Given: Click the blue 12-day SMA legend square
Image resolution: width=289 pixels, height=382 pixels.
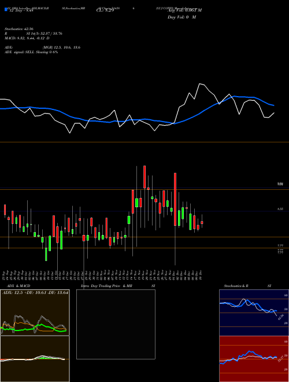Looking at the screenshot, I should 6,10.
